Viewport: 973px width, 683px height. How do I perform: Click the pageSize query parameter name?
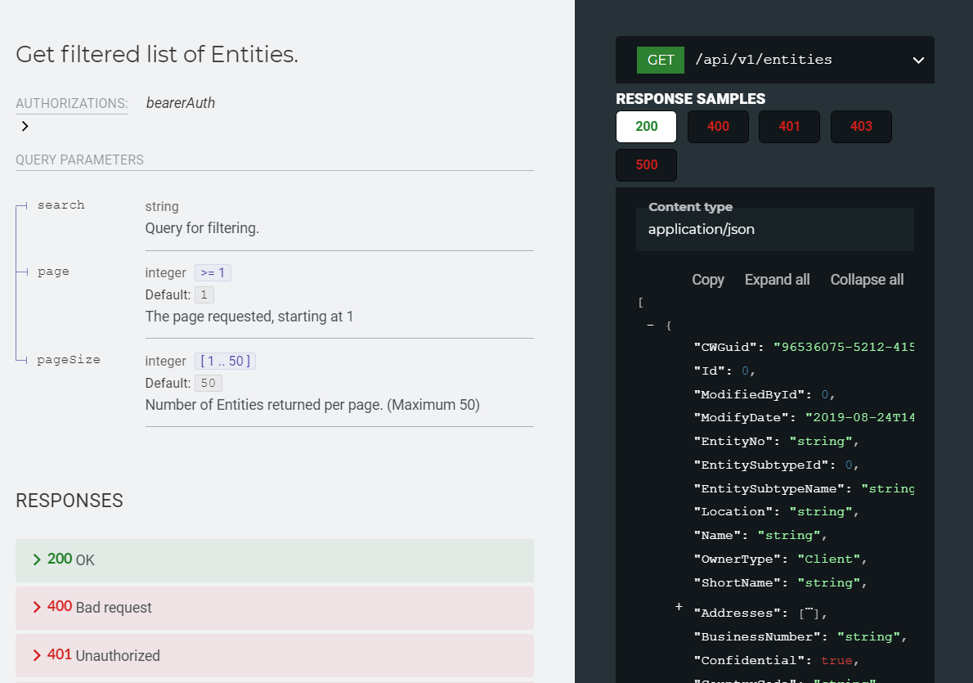tap(69, 360)
